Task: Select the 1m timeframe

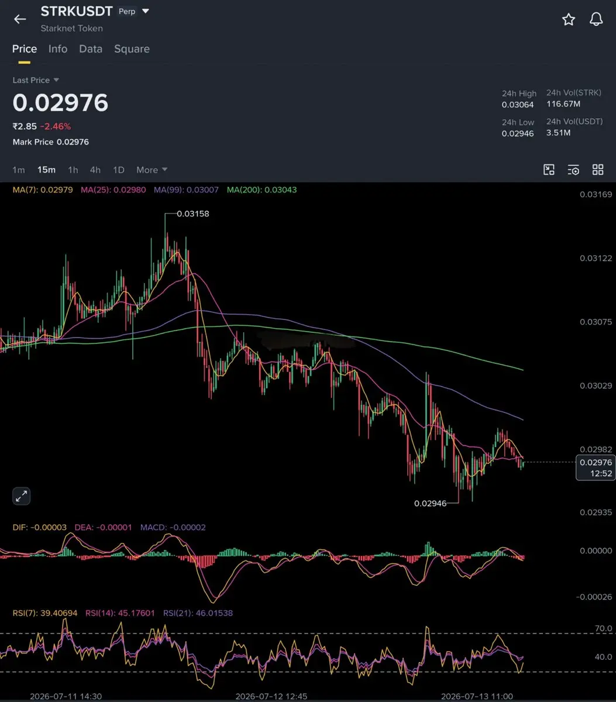Action: tap(19, 170)
